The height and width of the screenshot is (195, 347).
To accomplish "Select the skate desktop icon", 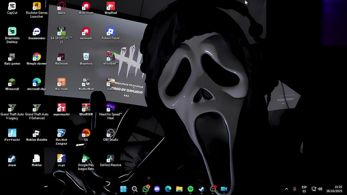I will click(x=111, y=84).
